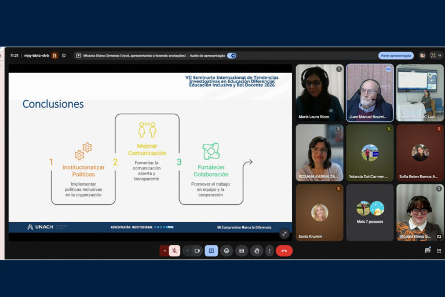
Task: Click muted mic indicator on Sonia Krumm tile
Action: tap(338, 189)
